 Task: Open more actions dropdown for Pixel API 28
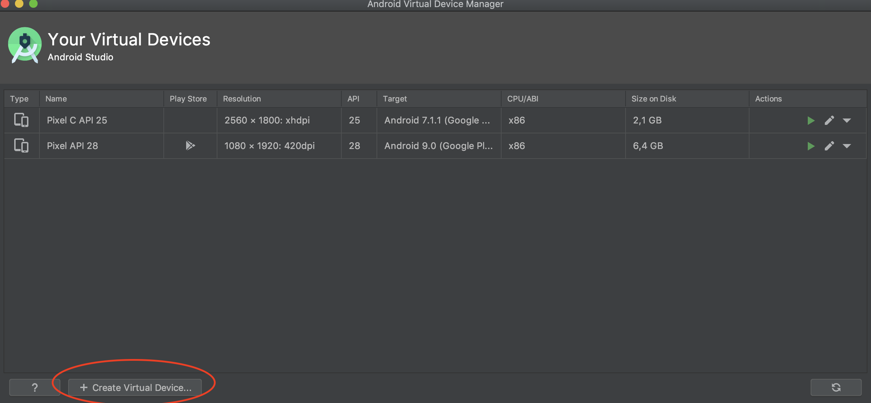coord(847,146)
